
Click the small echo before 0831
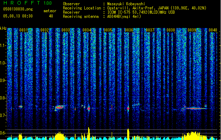(x=21, y=107)
